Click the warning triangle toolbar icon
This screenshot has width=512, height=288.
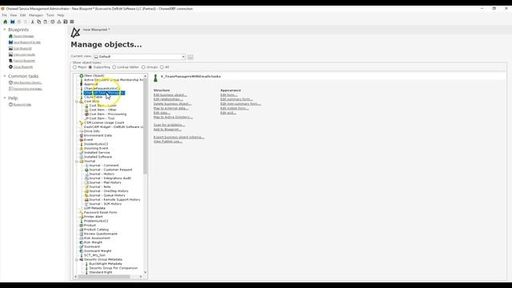point(59,22)
